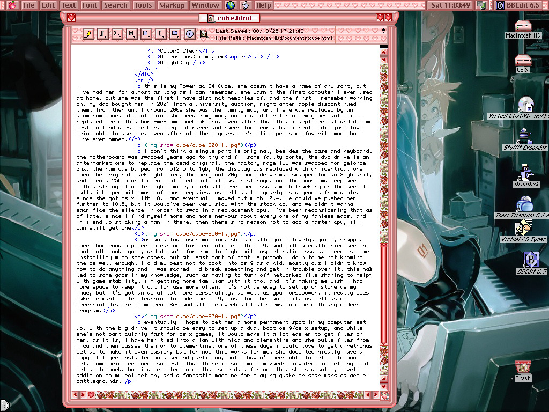Click the document proxy icon in the toolbar
This screenshot has width=549, height=412.
[203, 34]
